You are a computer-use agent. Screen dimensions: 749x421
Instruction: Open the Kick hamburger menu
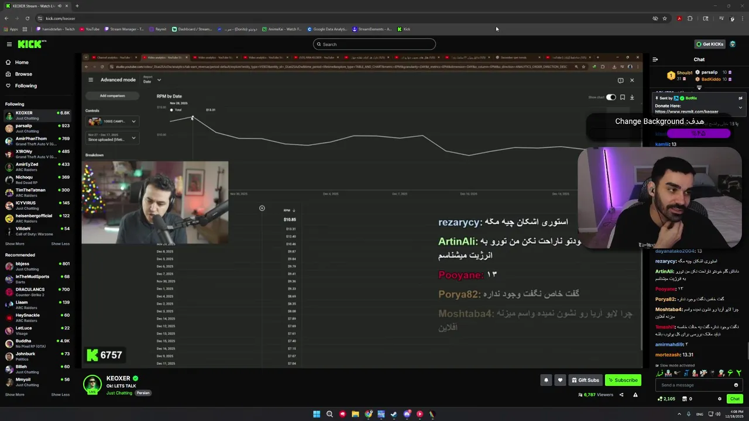[9, 44]
